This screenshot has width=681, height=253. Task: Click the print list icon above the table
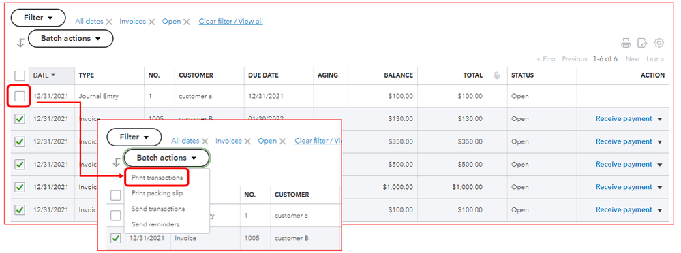[625, 43]
